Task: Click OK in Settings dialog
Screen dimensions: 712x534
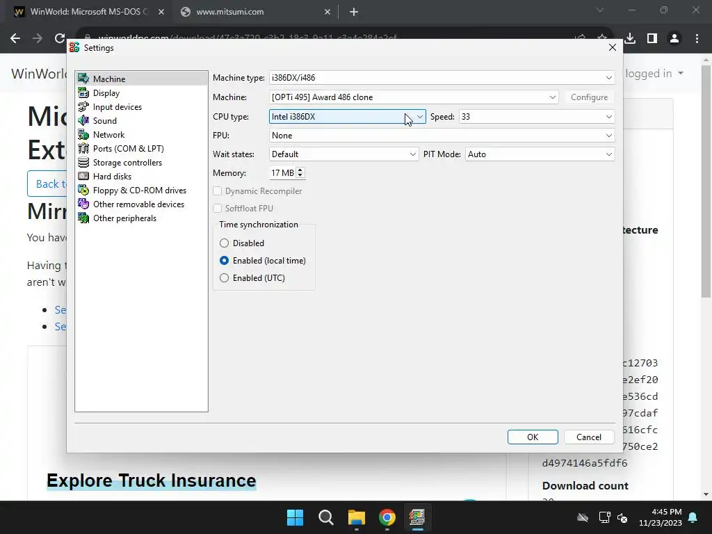Action: click(x=533, y=437)
